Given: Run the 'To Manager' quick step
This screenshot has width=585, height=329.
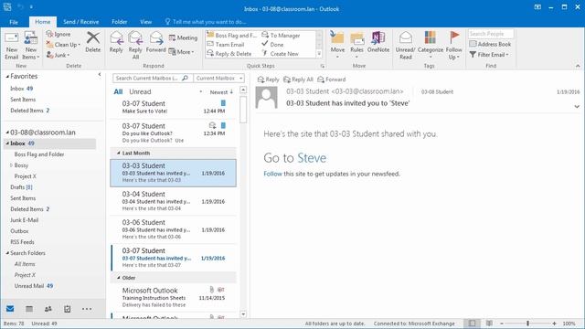Looking at the screenshot, I should pyautogui.click(x=281, y=36).
